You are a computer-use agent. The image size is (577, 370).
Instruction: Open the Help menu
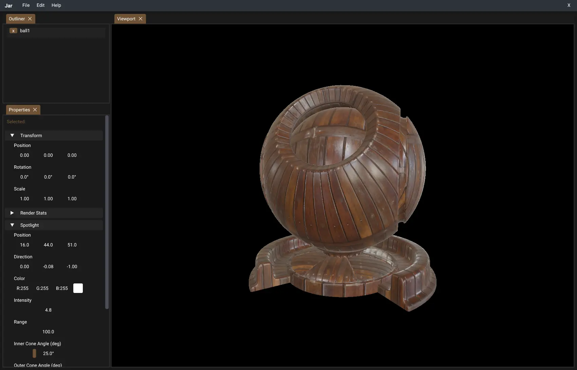(x=56, y=5)
